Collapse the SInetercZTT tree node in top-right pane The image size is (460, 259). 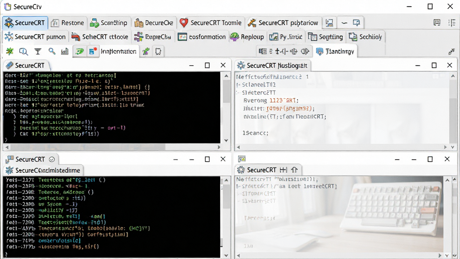coord(239,93)
